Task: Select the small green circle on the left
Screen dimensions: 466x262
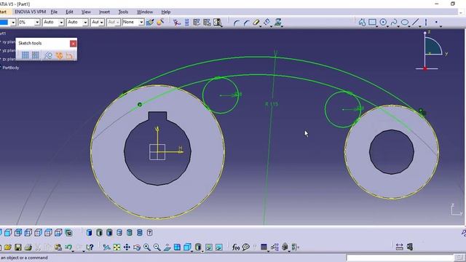Action: tap(221, 95)
